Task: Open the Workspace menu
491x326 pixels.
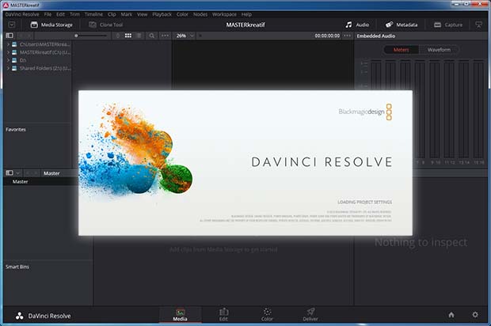Action: coord(224,14)
